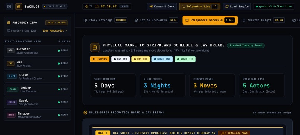Click the Principal Cast 5 Actors card
300x135 pixels.
262,85
